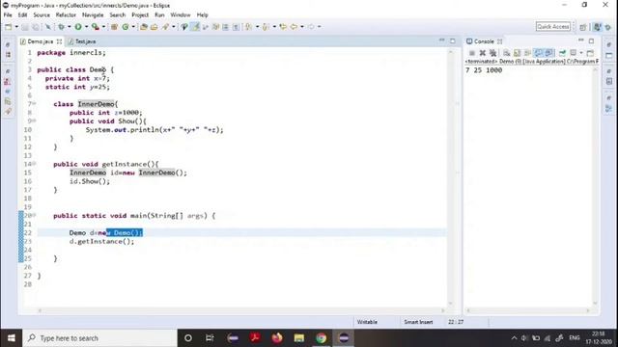Screen dimensions: 618x347
Task: Launch Debug with the bug icon
Action: pos(61,27)
